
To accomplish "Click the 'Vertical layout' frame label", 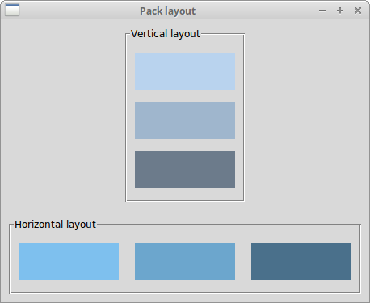I will click(x=166, y=34).
